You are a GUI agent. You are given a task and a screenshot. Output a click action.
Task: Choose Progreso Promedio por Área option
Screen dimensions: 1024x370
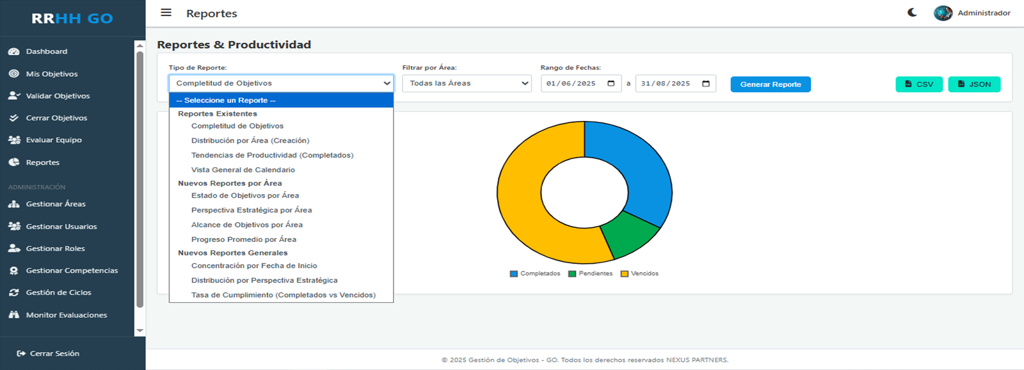point(243,239)
